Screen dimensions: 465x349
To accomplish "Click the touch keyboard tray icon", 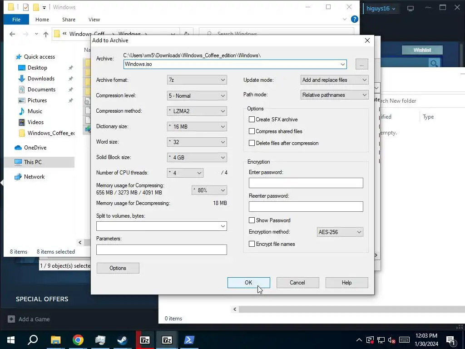I will pyautogui.click(x=404, y=340).
